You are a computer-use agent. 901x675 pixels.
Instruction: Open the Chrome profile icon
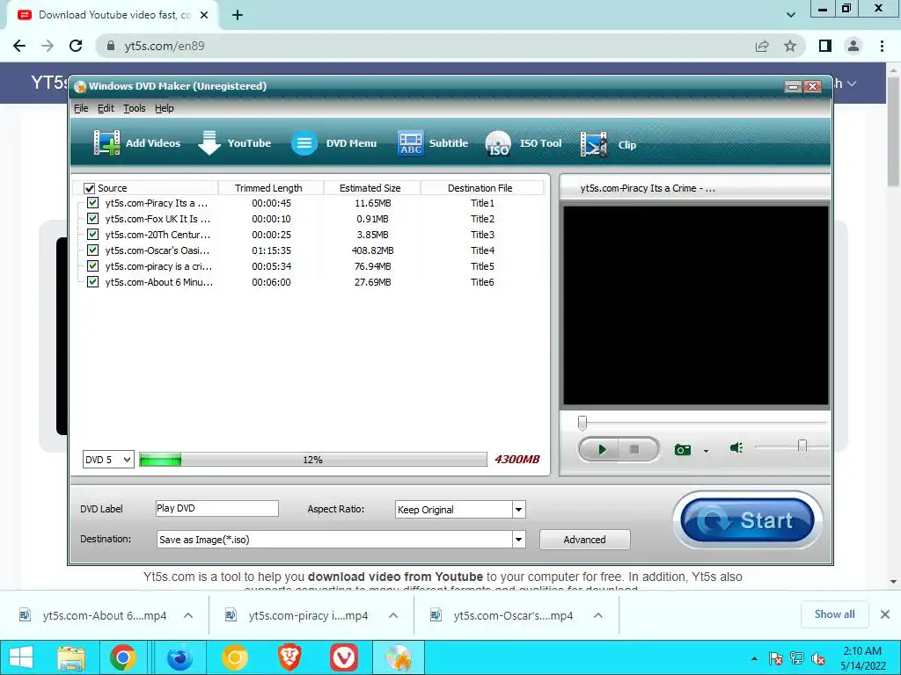(853, 46)
